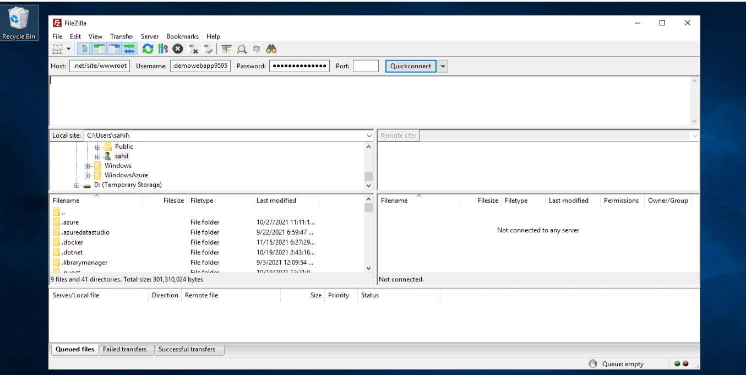The width and height of the screenshot is (746, 375).
Task: Click the disconnect from server icon
Action: (193, 48)
